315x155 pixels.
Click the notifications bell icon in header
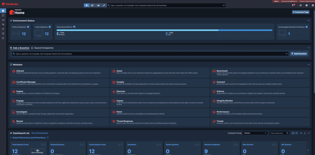click(x=293, y=5)
